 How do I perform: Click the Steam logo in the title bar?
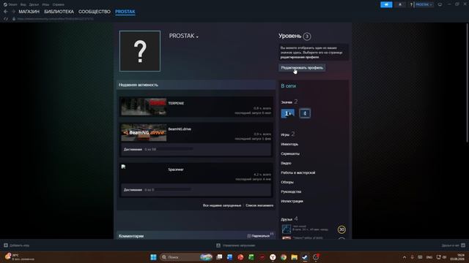[5, 4]
